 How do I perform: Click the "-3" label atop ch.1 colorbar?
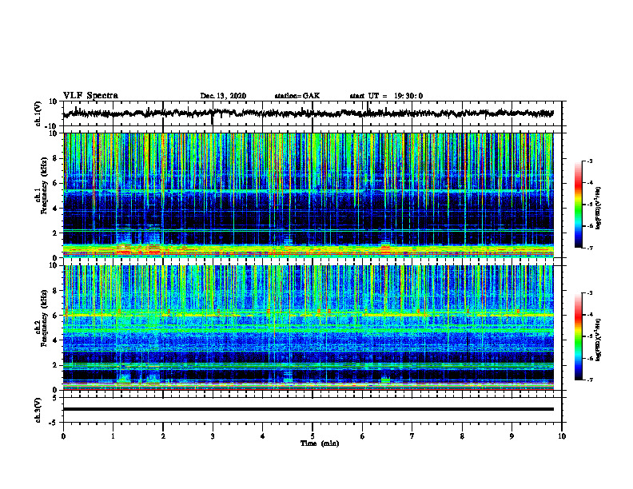[x=590, y=161]
